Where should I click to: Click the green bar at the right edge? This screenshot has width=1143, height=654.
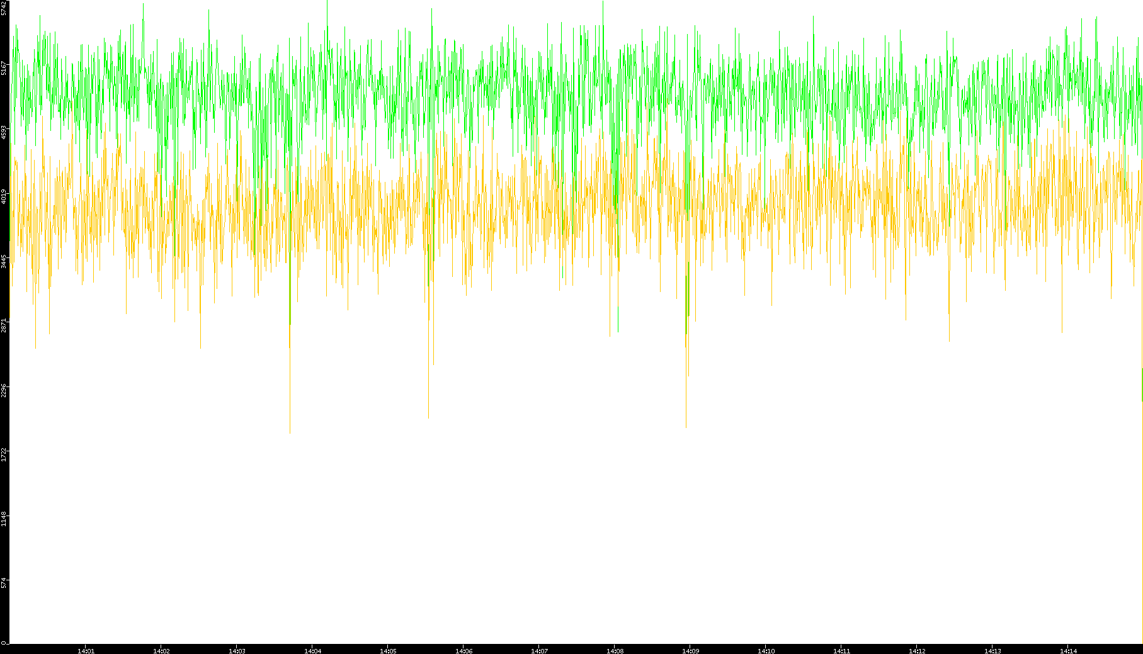(x=1142, y=384)
